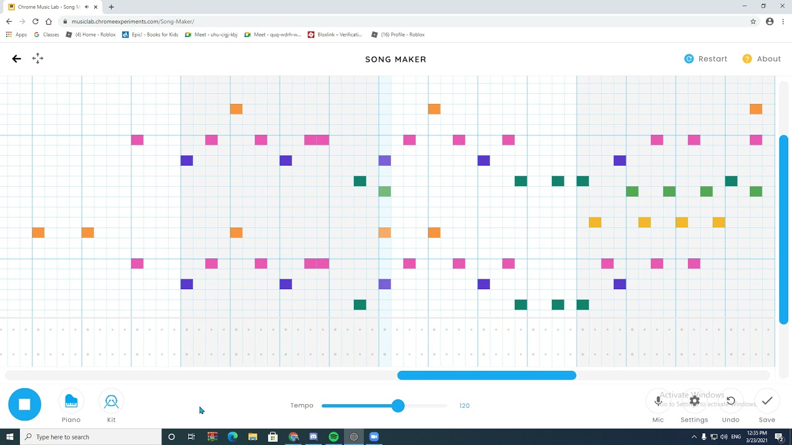Click the highlighted light-orange note at playhead
Image resolution: width=792 pixels, height=445 pixels.
(385, 232)
